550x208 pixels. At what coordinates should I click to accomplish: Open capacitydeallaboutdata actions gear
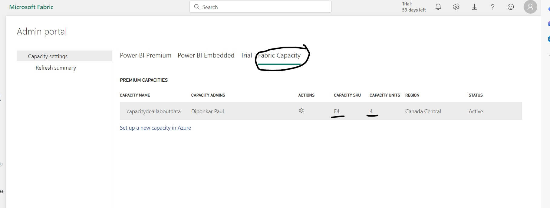coord(301,111)
